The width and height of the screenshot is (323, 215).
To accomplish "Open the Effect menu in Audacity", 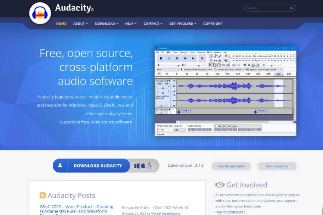I will (x=209, y=52).
